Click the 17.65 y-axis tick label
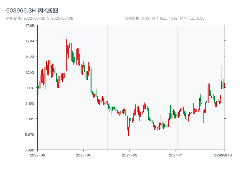 tap(30, 26)
